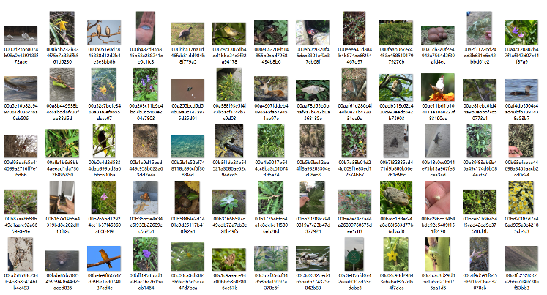Select the yellow daisy cluster thumbnail
This screenshot has height=295, width=547.
point(521,198)
